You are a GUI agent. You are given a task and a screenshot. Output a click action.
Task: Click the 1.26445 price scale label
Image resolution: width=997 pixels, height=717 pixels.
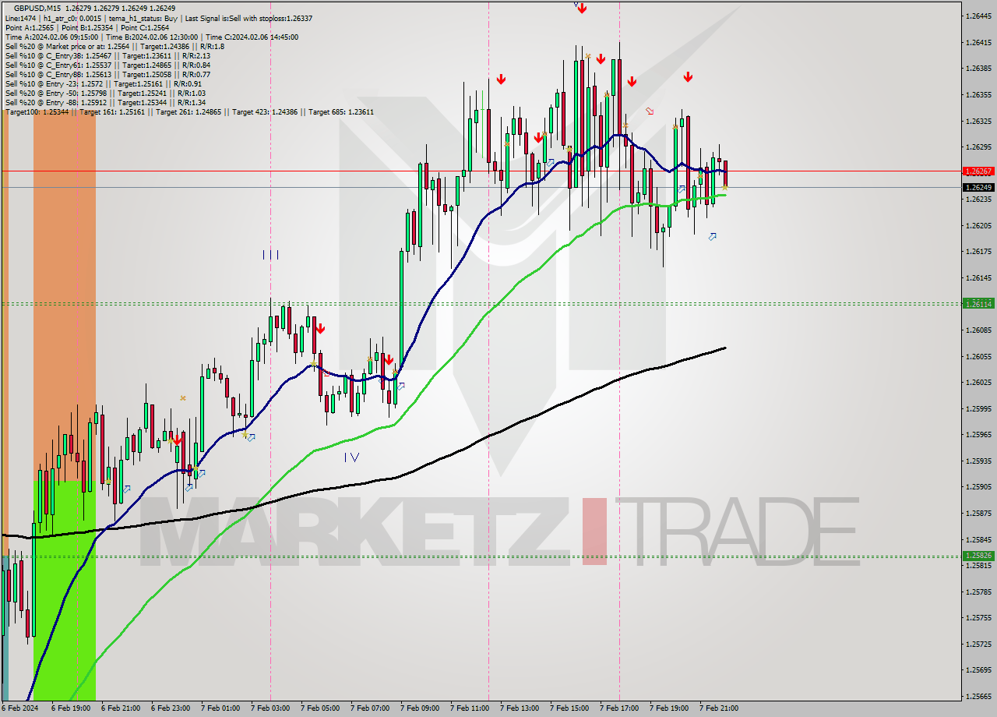point(978,16)
